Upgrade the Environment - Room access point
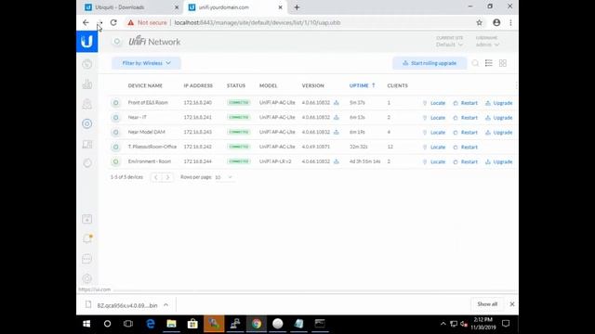This screenshot has height=334, width=595. (499, 161)
